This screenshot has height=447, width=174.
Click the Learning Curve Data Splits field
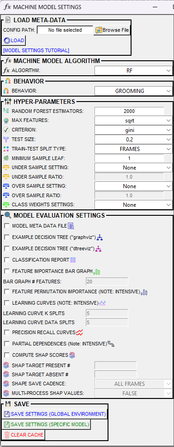(x=107, y=323)
